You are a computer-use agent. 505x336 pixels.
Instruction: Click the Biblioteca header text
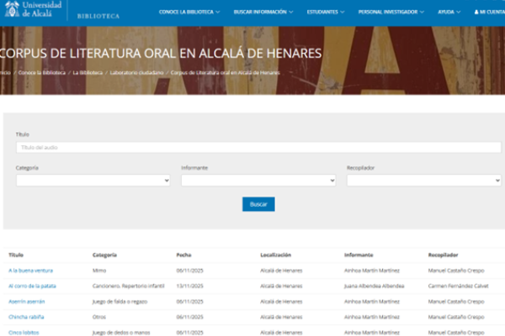tap(98, 16)
